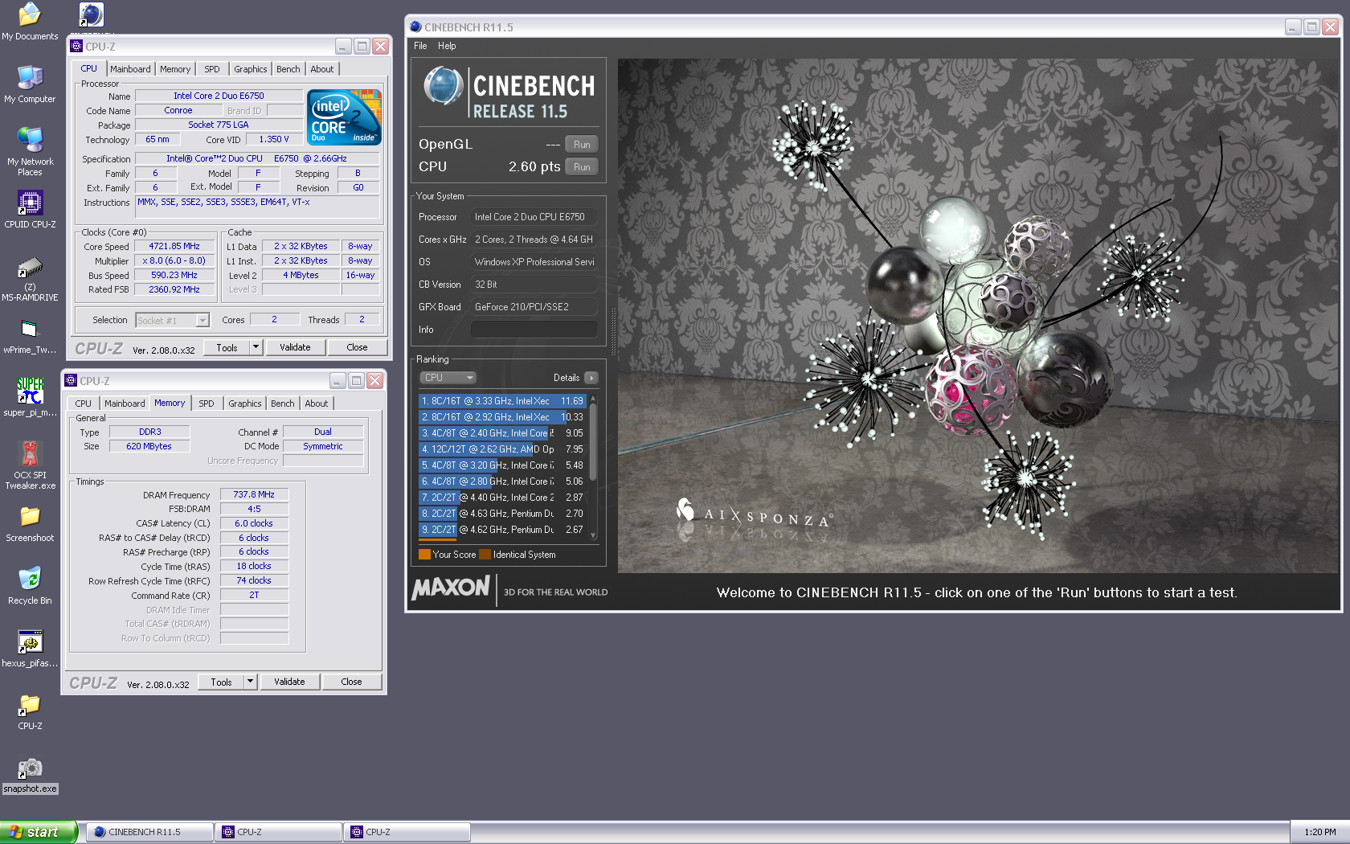Expand Tools dropdown arrow in top CPU-Z
This screenshot has height=844, width=1350.
click(256, 347)
